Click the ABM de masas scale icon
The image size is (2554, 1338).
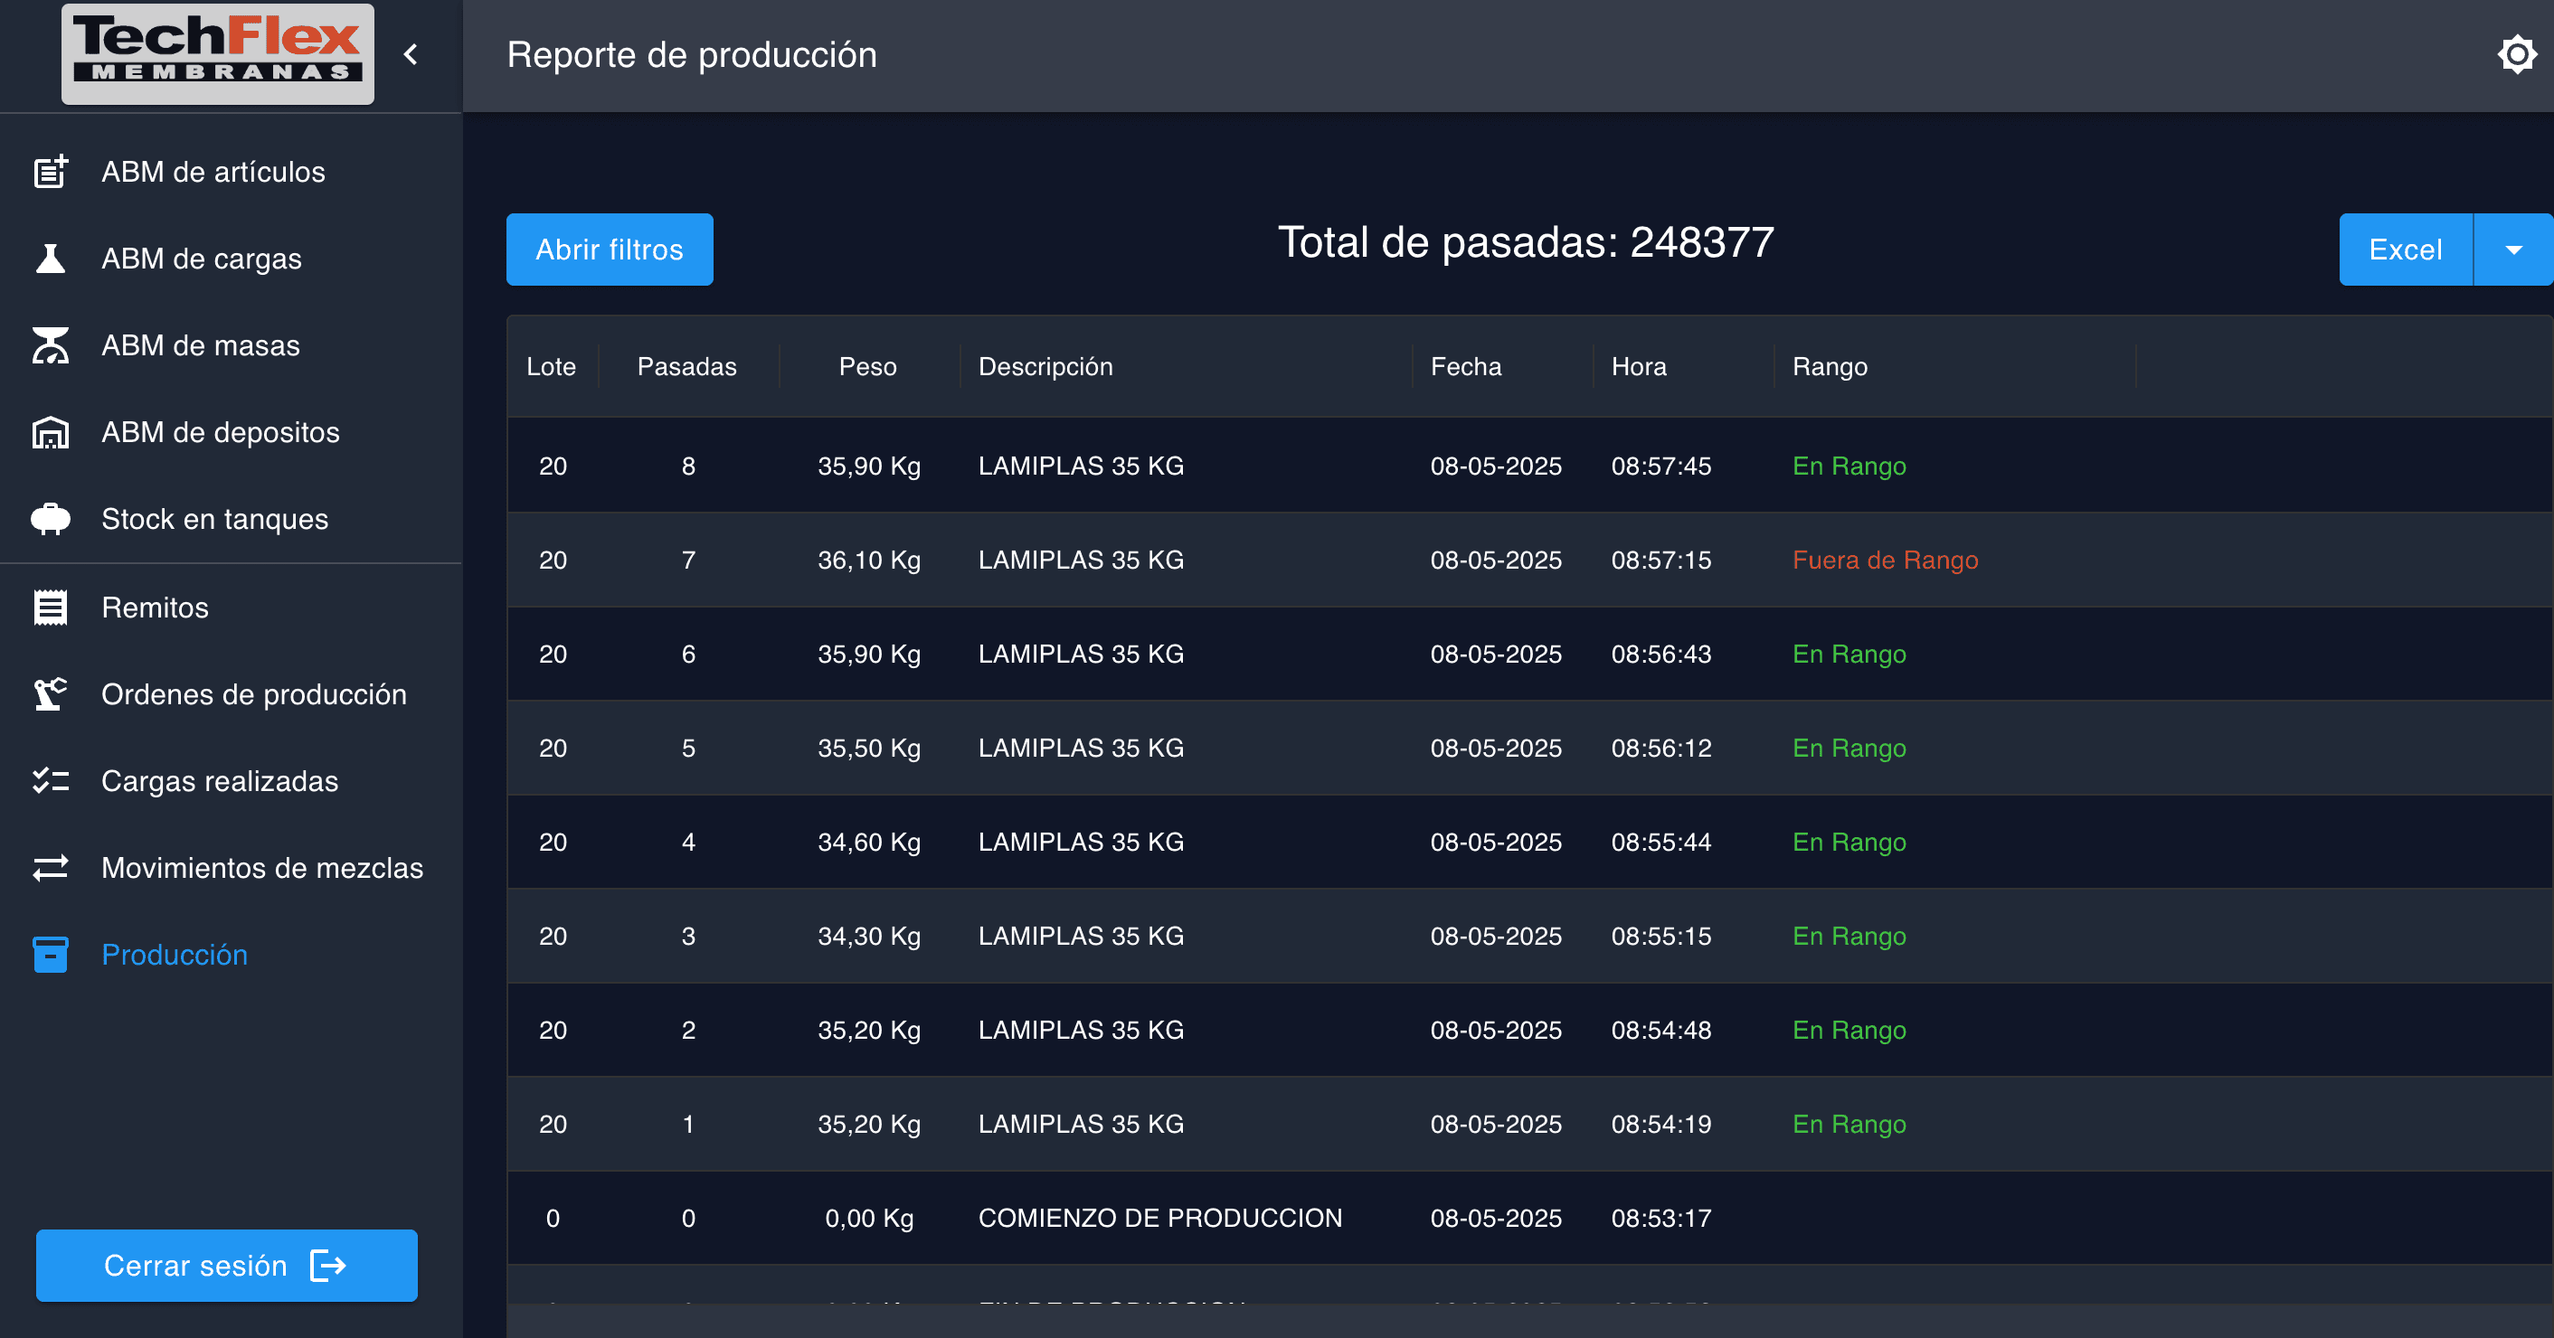(x=51, y=346)
